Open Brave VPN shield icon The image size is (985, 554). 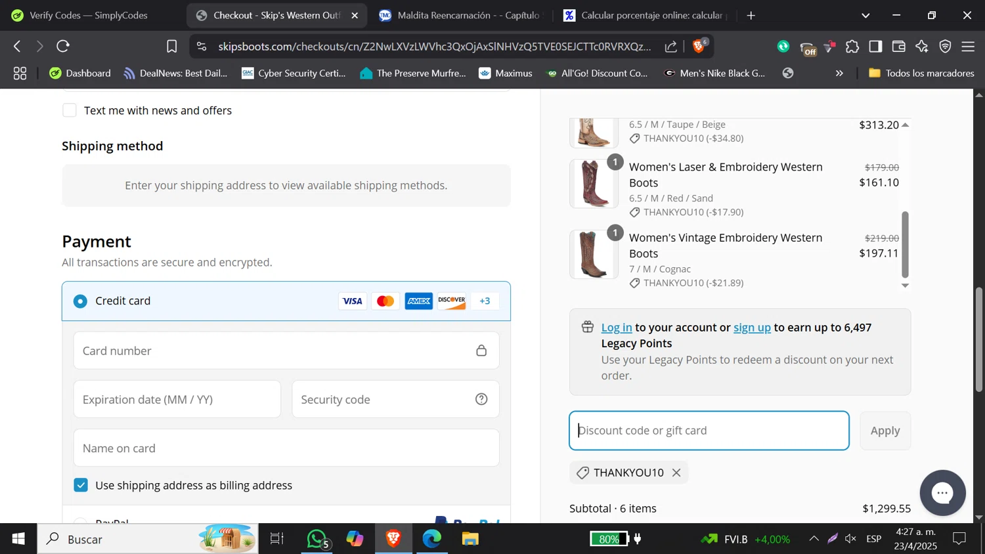click(945, 46)
